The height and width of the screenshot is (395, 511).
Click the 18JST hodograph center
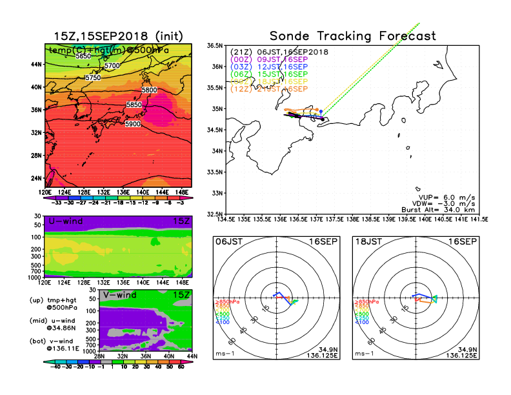[x=416, y=299]
